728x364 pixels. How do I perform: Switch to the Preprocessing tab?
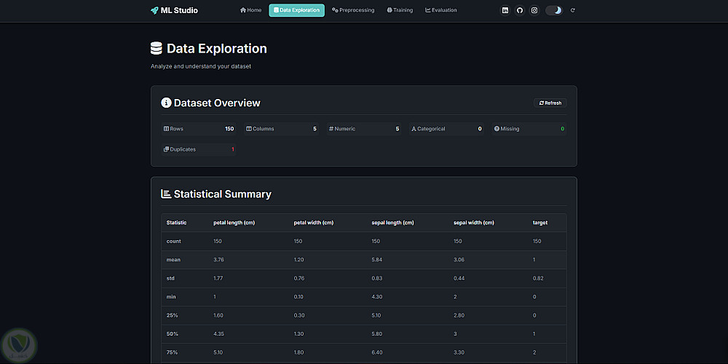[x=353, y=10]
